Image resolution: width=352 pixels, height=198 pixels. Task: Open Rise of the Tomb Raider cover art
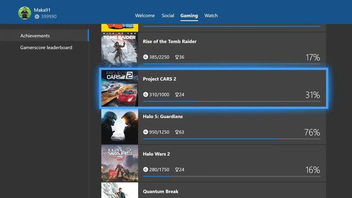120,50
